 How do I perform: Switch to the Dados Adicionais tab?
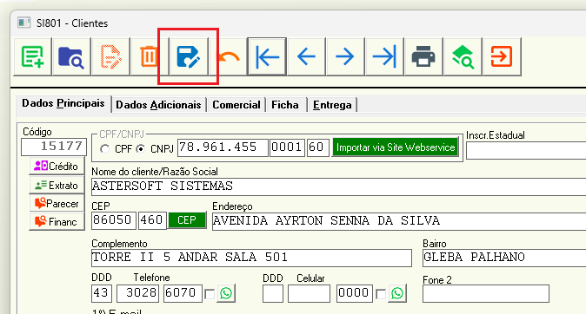[158, 105]
